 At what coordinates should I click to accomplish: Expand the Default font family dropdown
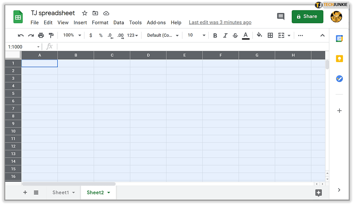pyautogui.click(x=163, y=35)
